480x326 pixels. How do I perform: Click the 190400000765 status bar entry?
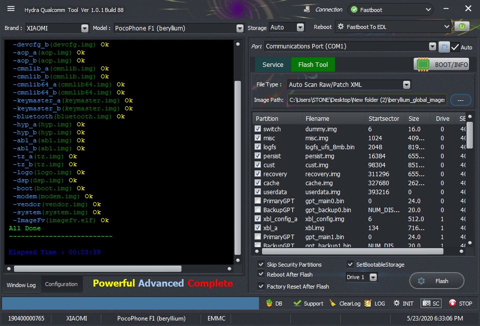[26, 319]
